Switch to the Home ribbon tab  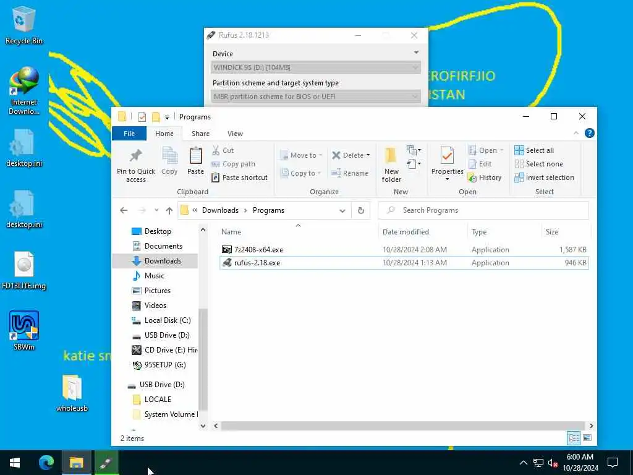pos(164,134)
